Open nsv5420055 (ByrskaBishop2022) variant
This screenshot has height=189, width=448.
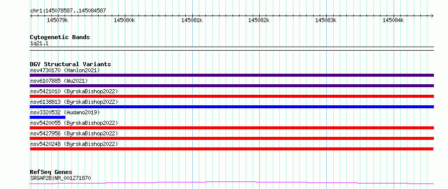coord(74,123)
